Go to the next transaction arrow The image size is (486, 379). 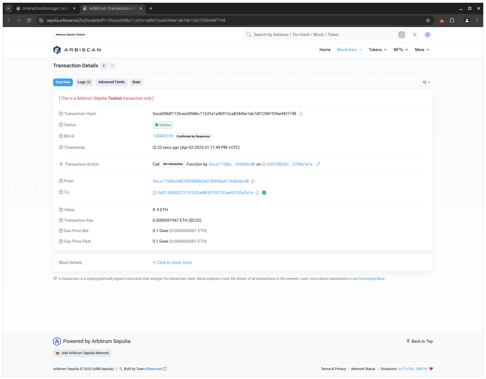click(x=112, y=66)
